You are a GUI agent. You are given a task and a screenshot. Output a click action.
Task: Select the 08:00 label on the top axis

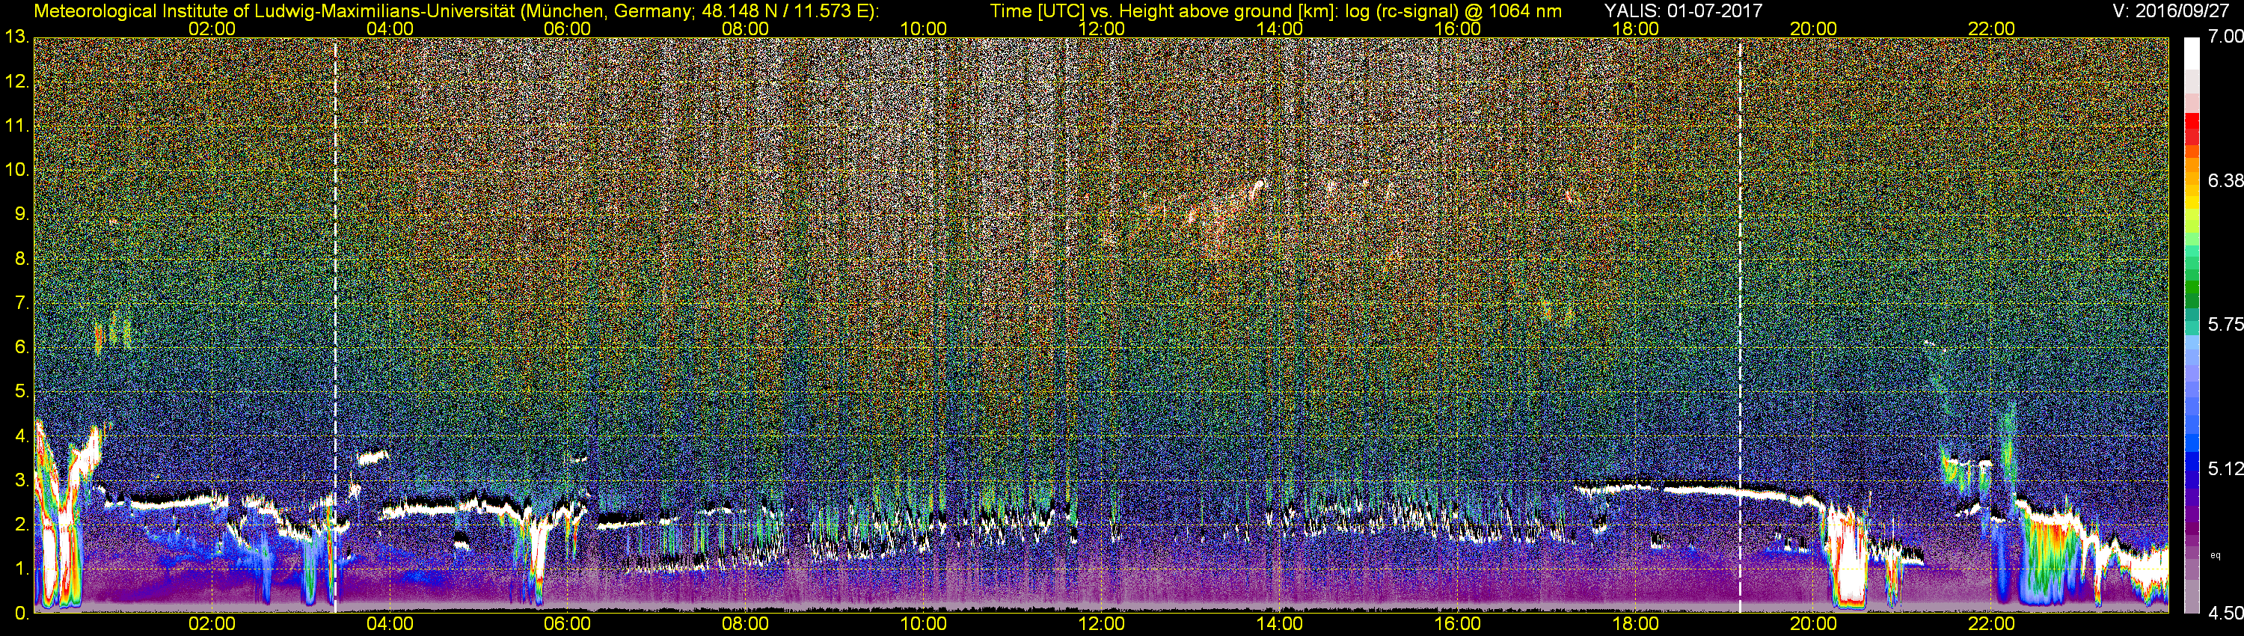pyautogui.click(x=746, y=28)
